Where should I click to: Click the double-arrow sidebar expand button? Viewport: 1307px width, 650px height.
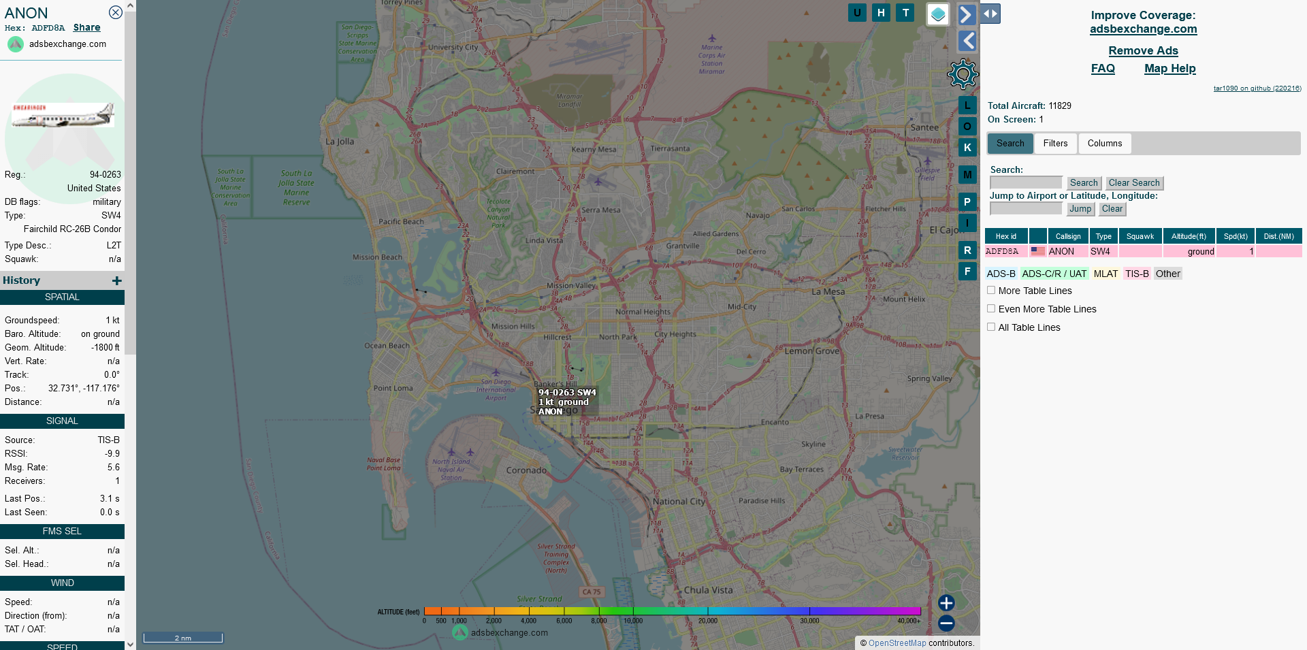pos(990,14)
